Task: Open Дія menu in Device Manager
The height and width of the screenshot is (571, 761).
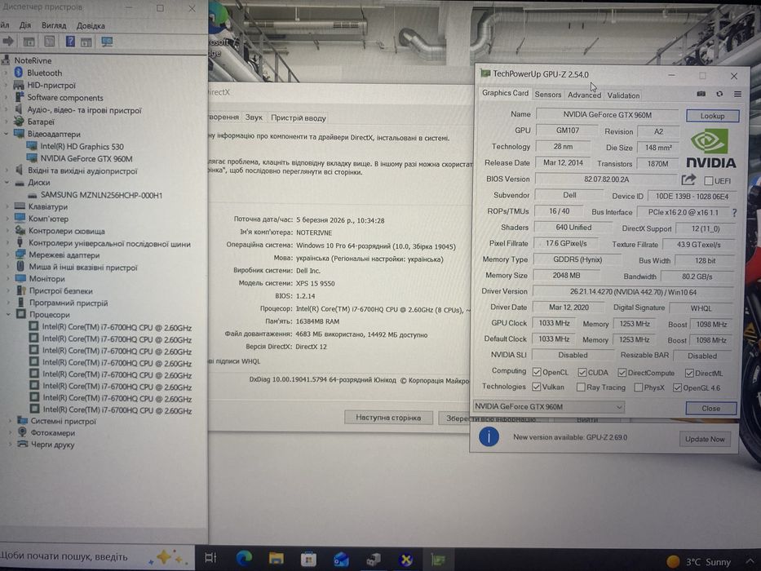Action: 25,24
